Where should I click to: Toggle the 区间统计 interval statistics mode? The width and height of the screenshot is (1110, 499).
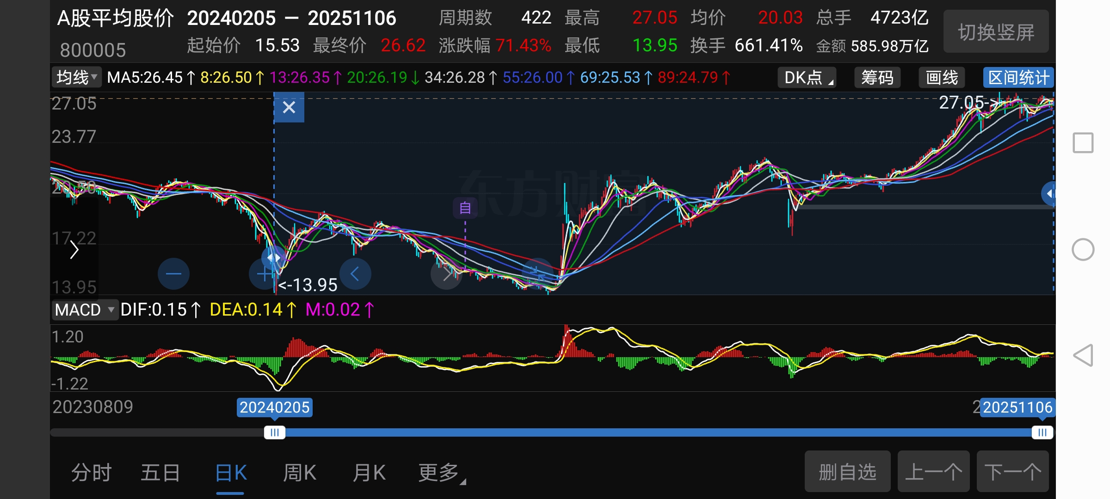pos(1018,78)
